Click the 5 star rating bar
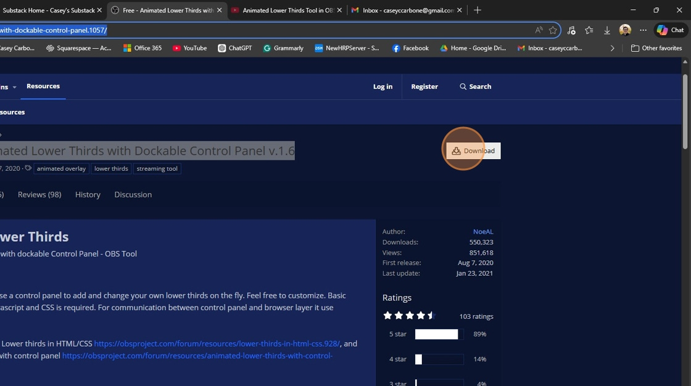This screenshot has width=691, height=386. coord(439,334)
